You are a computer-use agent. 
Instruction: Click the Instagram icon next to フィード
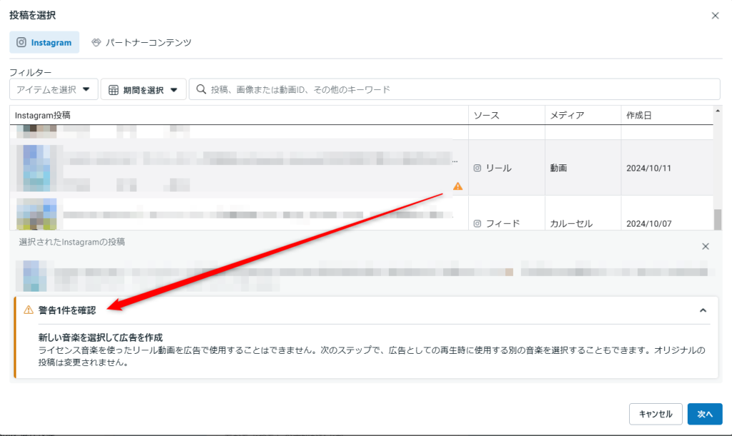pyautogui.click(x=478, y=224)
